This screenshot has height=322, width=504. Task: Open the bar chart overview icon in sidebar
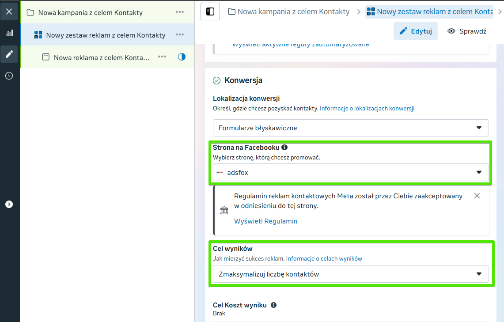pos(9,33)
